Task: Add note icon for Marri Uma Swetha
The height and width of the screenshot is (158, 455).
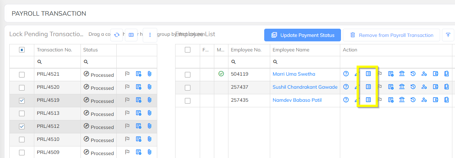Action: coord(391,74)
